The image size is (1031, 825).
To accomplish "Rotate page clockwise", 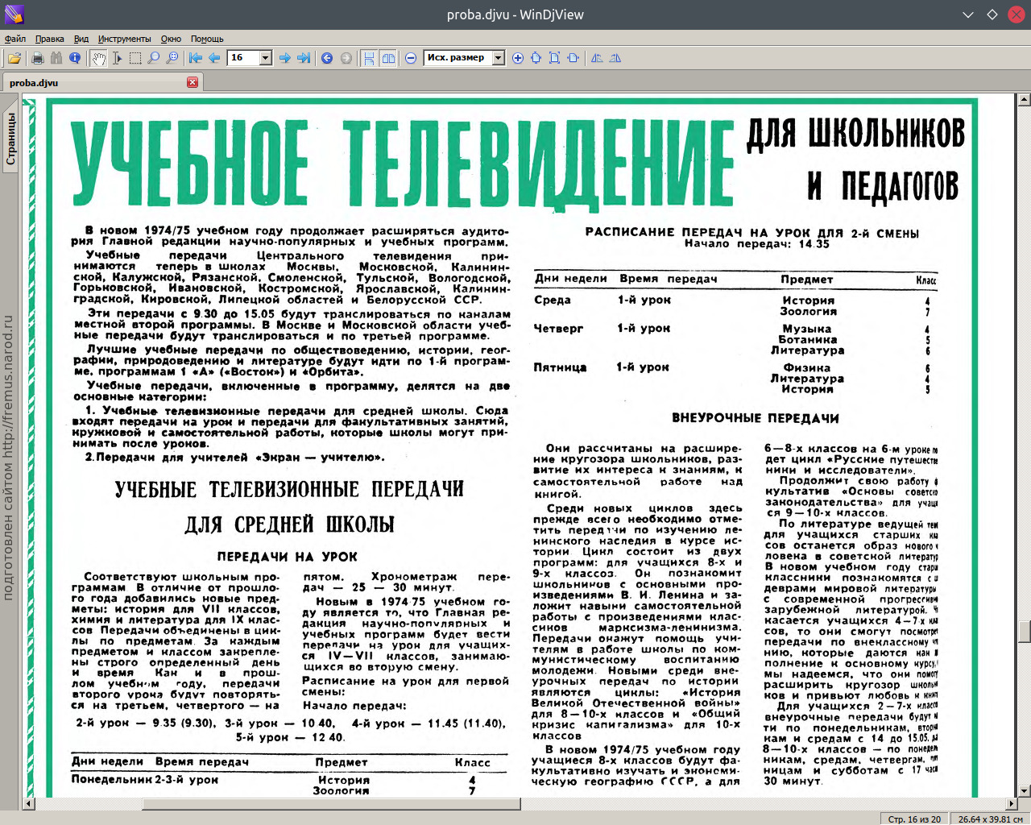I will coord(615,58).
